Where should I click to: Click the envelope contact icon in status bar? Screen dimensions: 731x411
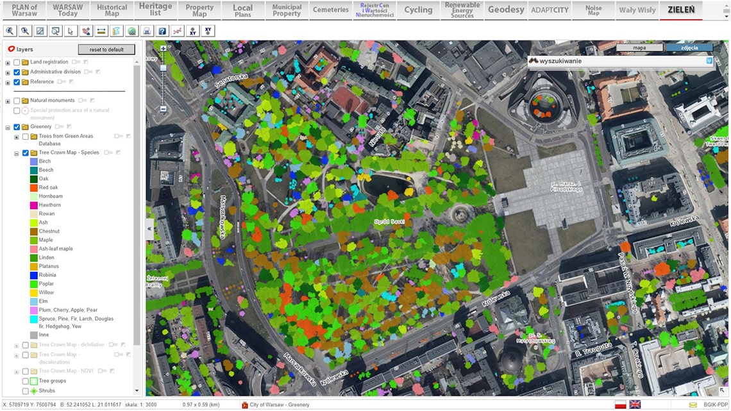coord(693,405)
